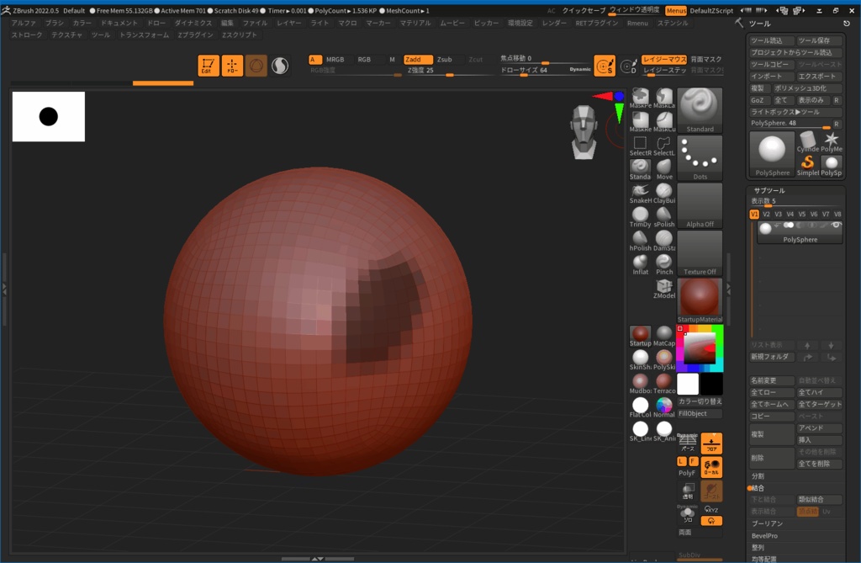The height and width of the screenshot is (563, 861).
Task: Open the ツール menu
Action: coord(100,36)
